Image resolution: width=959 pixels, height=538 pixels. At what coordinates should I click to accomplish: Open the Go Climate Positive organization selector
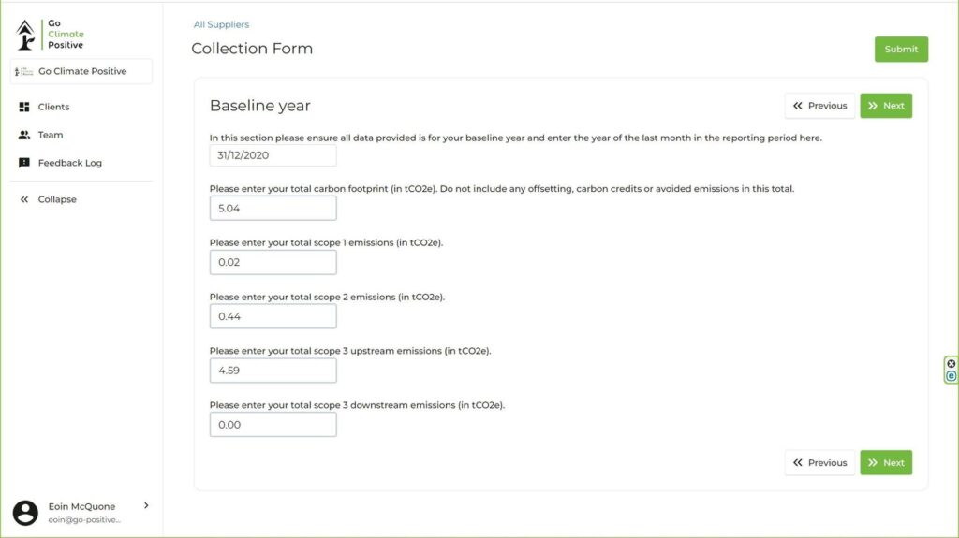tap(81, 71)
